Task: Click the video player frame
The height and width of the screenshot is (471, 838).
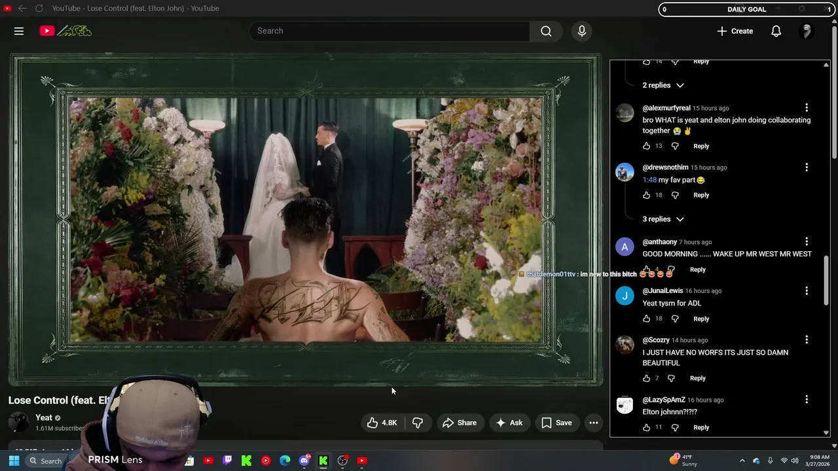Action: (x=306, y=219)
